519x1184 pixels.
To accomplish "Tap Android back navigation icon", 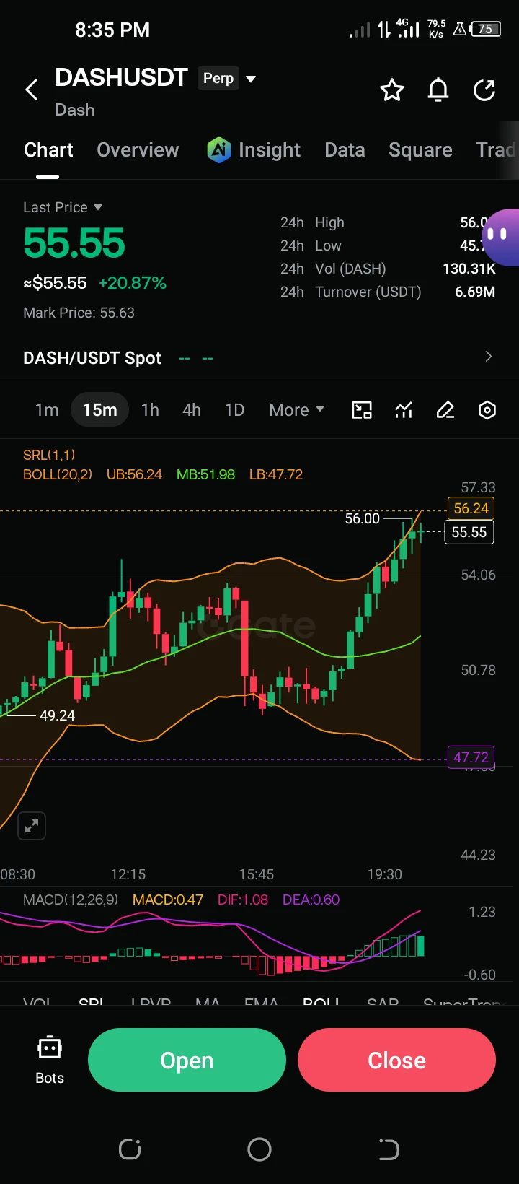I will point(389,1149).
